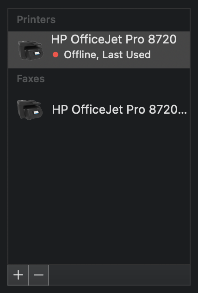Screen dimensions: 198x293
Task: Click the word 'Offline' in printer status
Action: coord(81,55)
